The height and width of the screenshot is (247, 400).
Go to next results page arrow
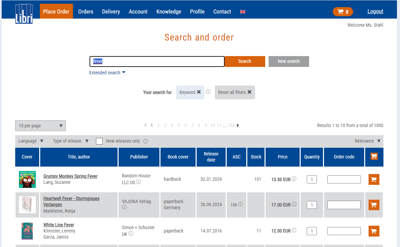238,125
